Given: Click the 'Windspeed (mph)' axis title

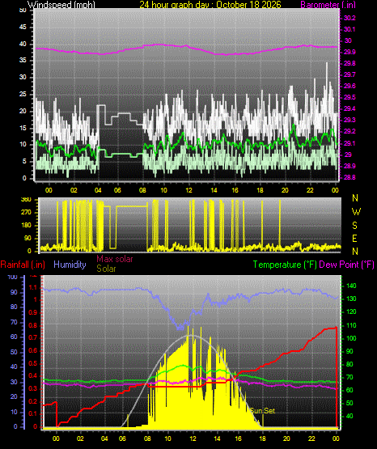Looking at the screenshot, I should [x=61, y=5].
